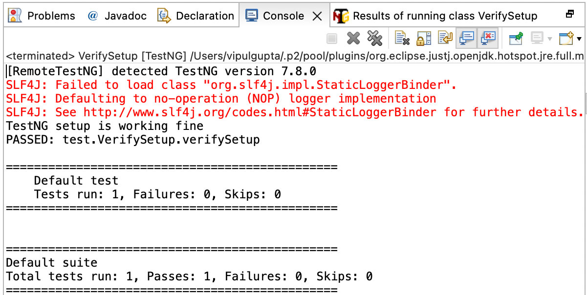Close the Console tab

coord(317,16)
